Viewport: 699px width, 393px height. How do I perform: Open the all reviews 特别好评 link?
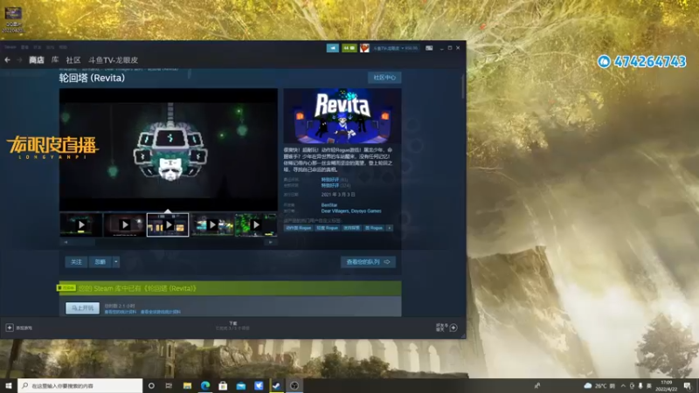(330, 185)
